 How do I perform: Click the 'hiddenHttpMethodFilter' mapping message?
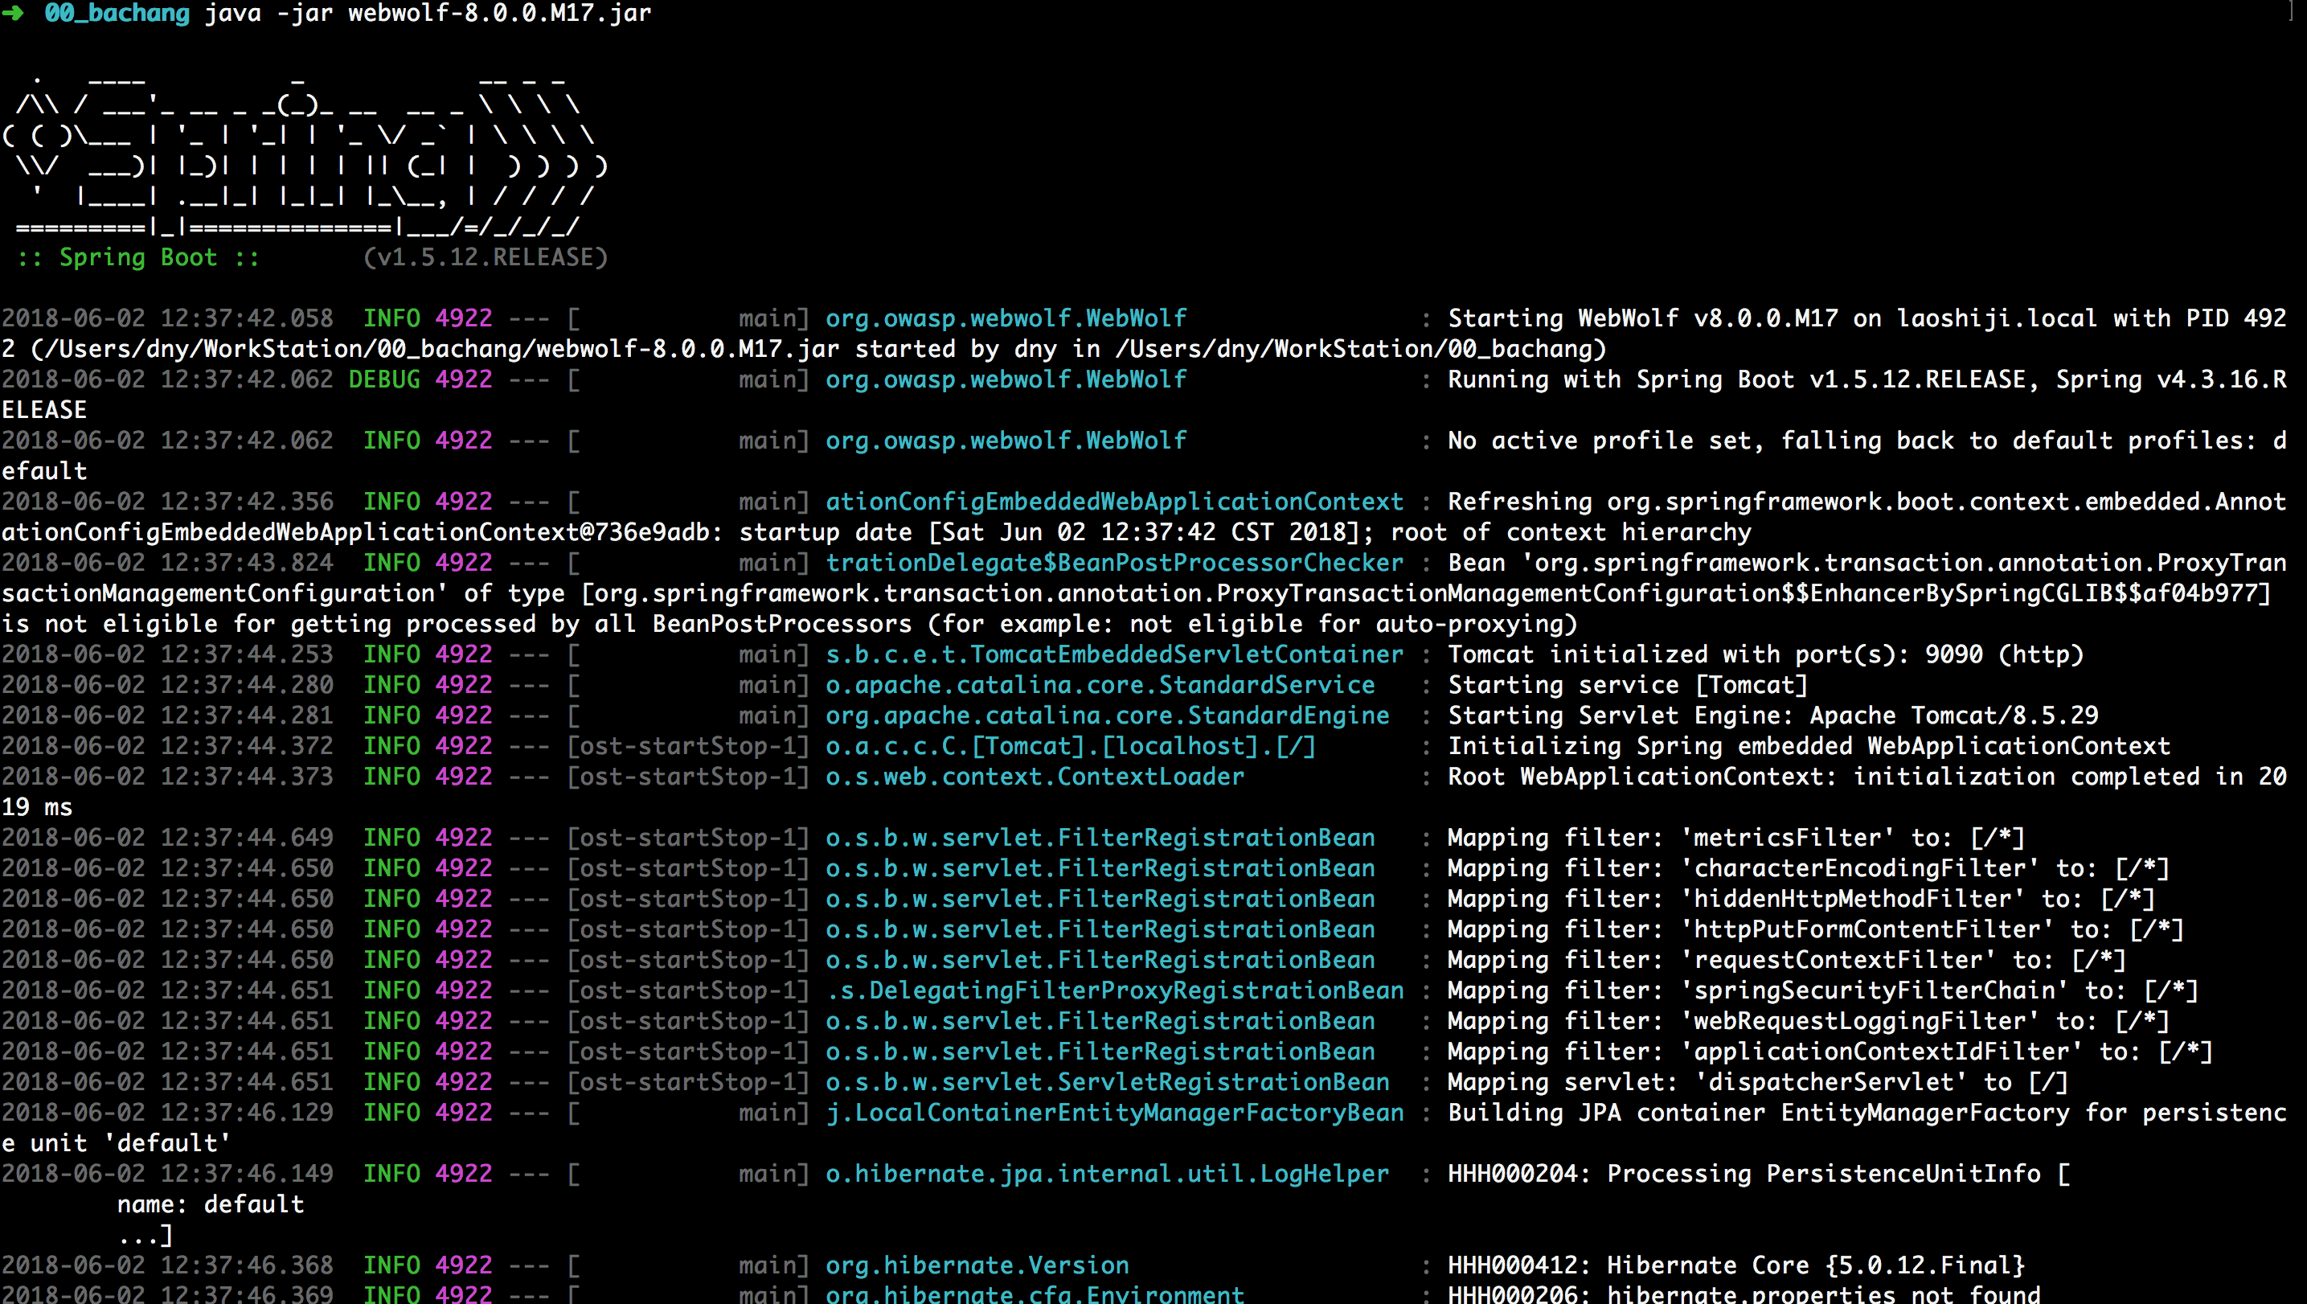[x=1801, y=899]
